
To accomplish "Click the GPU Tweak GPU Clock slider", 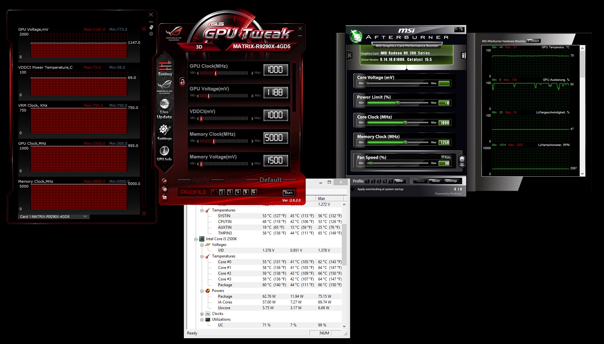I will (x=224, y=73).
